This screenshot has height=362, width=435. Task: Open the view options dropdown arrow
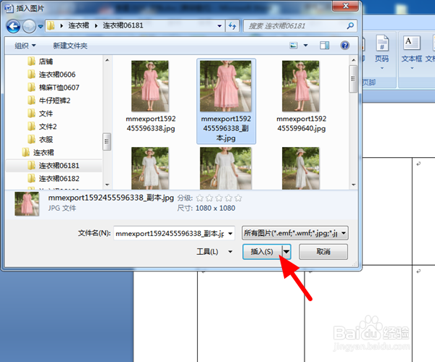pyautogui.click(x=305, y=45)
